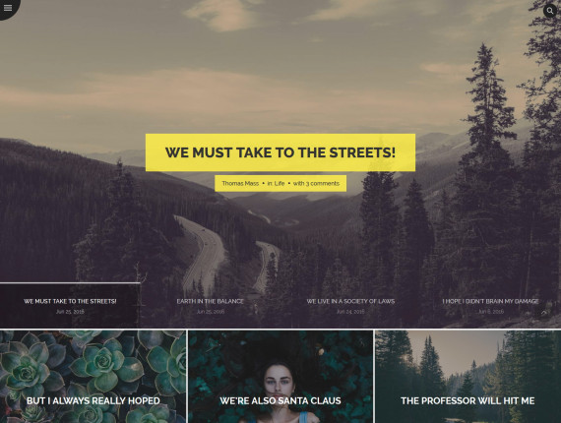The height and width of the screenshot is (423, 561).
Task: Click the Jun 25, 2016 date under Earth In The Balance
Action: tap(211, 312)
